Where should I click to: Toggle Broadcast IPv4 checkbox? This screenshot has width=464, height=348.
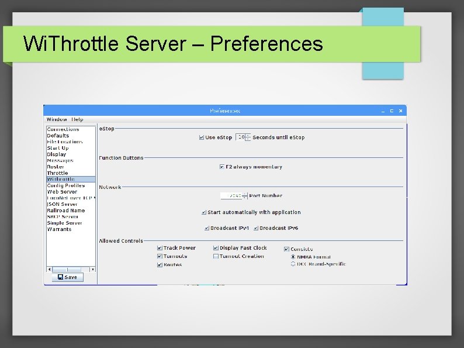tap(207, 228)
